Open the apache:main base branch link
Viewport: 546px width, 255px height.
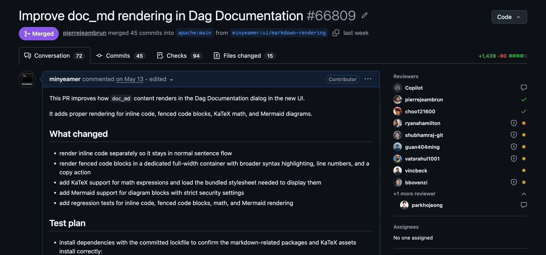point(195,33)
